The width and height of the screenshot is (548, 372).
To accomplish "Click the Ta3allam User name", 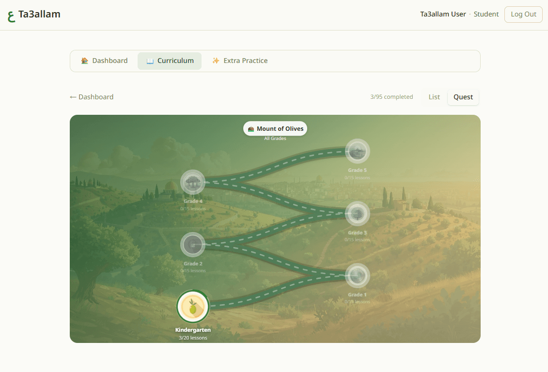I will pyautogui.click(x=443, y=15).
